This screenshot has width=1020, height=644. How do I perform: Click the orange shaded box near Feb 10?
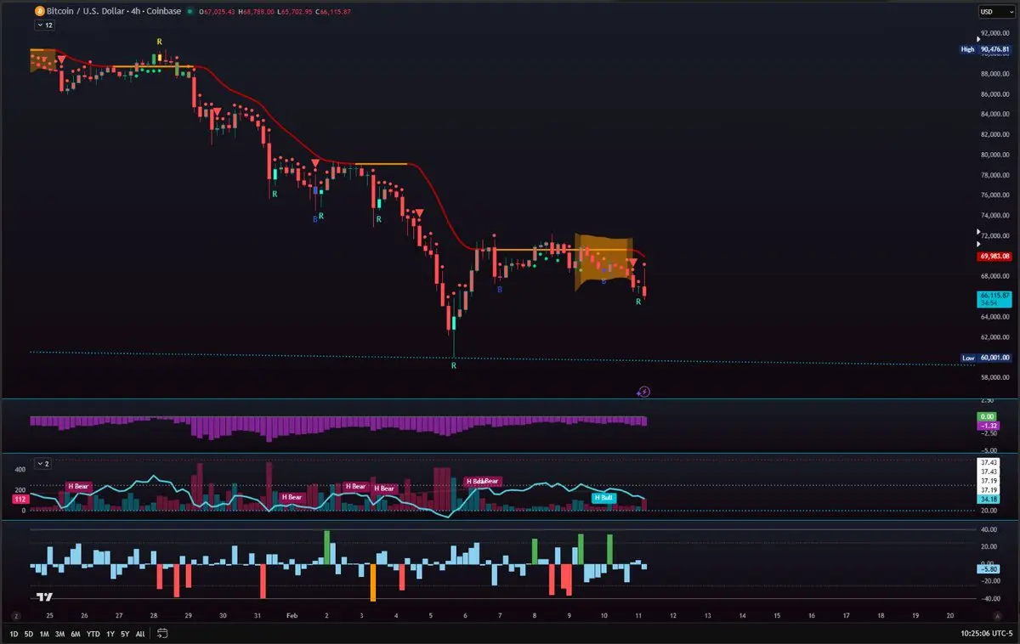[603, 262]
